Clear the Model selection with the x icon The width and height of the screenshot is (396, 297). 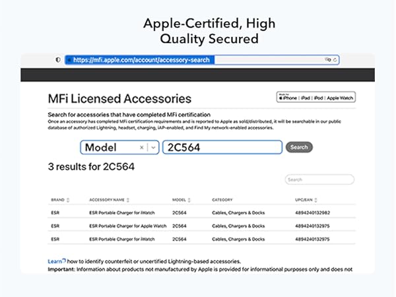[142, 147]
